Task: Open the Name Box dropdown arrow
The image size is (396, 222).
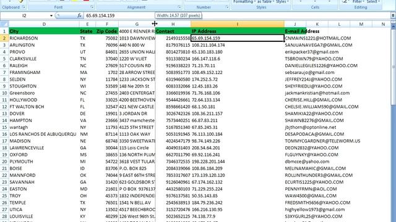Action: click(51, 15)
